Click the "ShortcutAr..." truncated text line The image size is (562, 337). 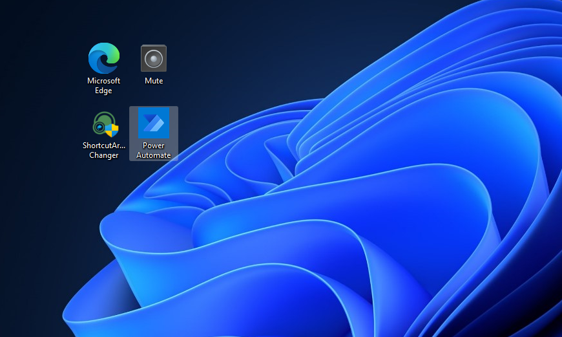point(104,146)
